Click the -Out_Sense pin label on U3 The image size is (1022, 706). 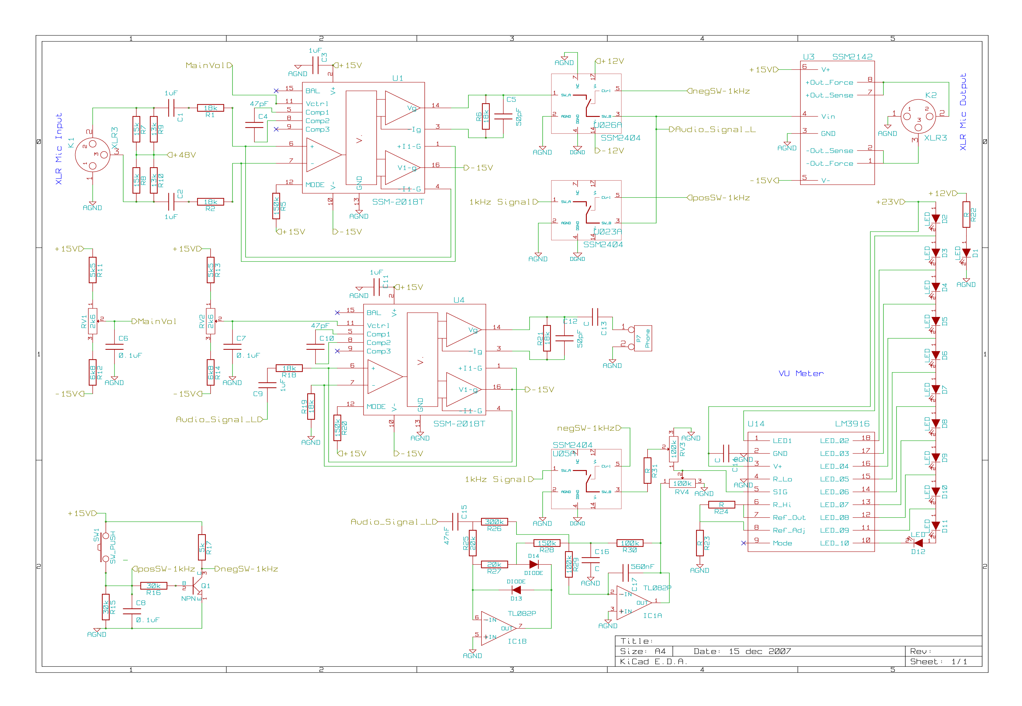(829, 151)
